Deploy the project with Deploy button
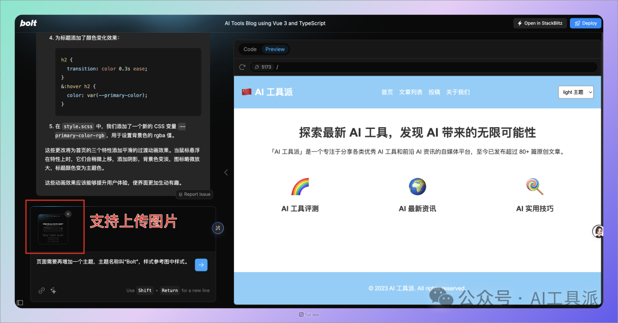This screenshot has height=323, width=618. (x=585, y=23)
